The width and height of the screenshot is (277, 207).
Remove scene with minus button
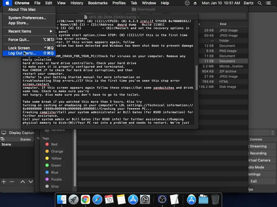pos(12,182)
